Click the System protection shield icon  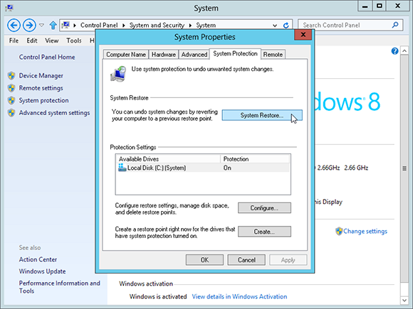pos(11,100)
